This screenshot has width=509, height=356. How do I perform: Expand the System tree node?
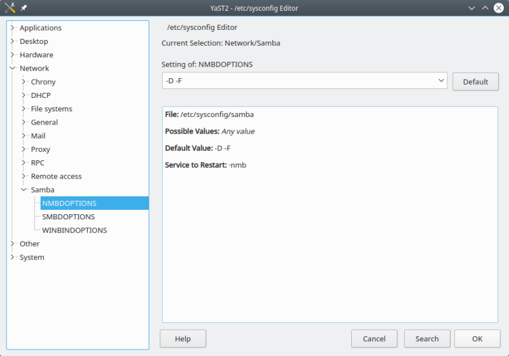tap(12, 257)
